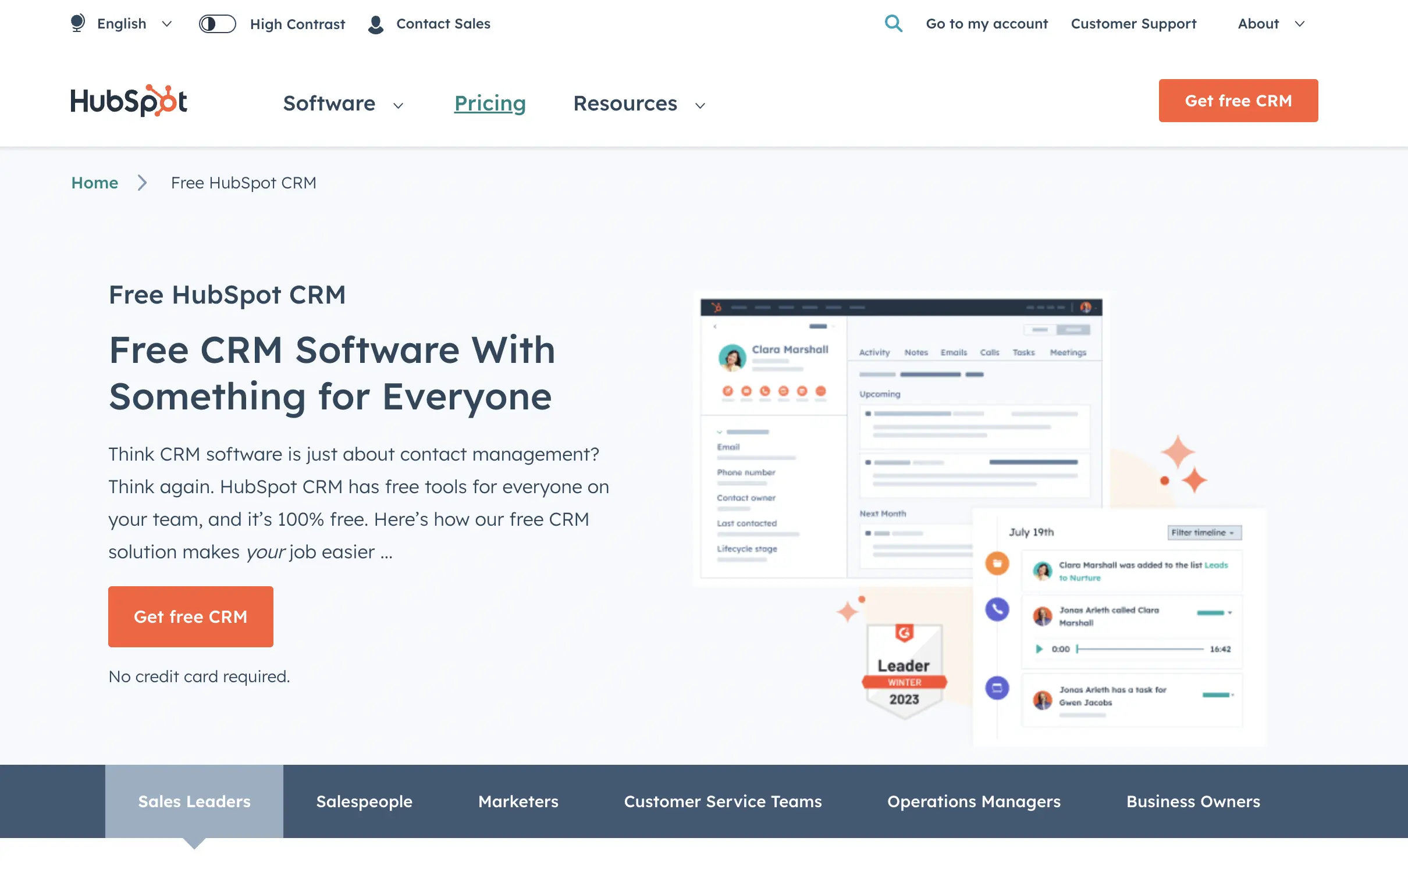Click the Meetings tab in illustration

tap(1068, 352)
